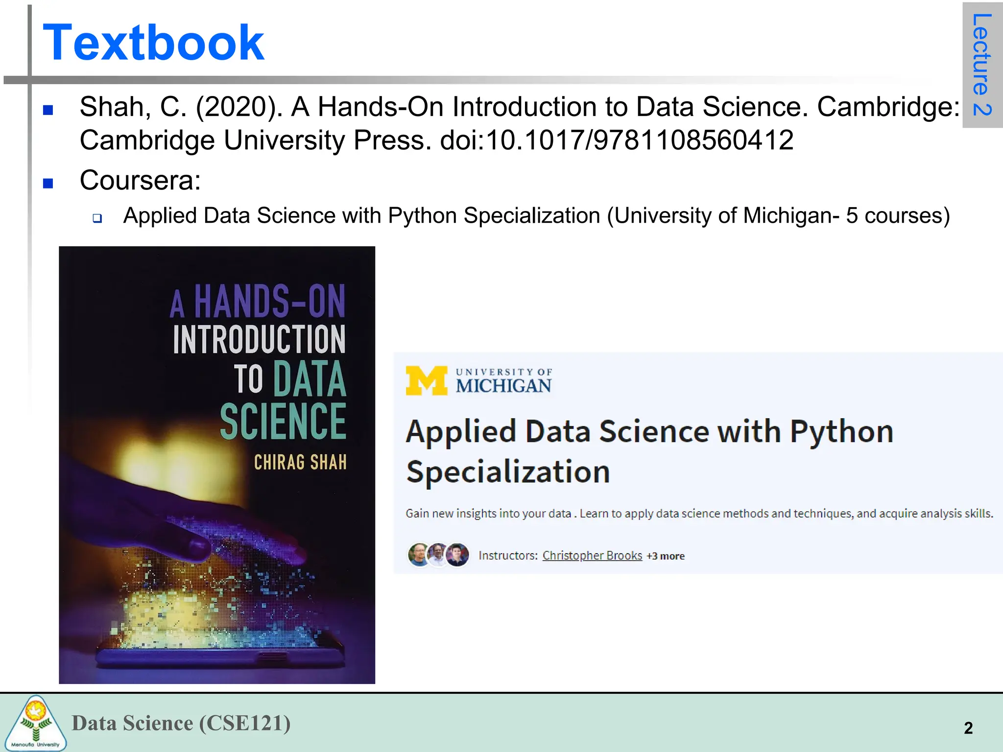Click the third instructor avatar photo
Viewport: 1003px width, 752px height.
[x=457, y=555]
